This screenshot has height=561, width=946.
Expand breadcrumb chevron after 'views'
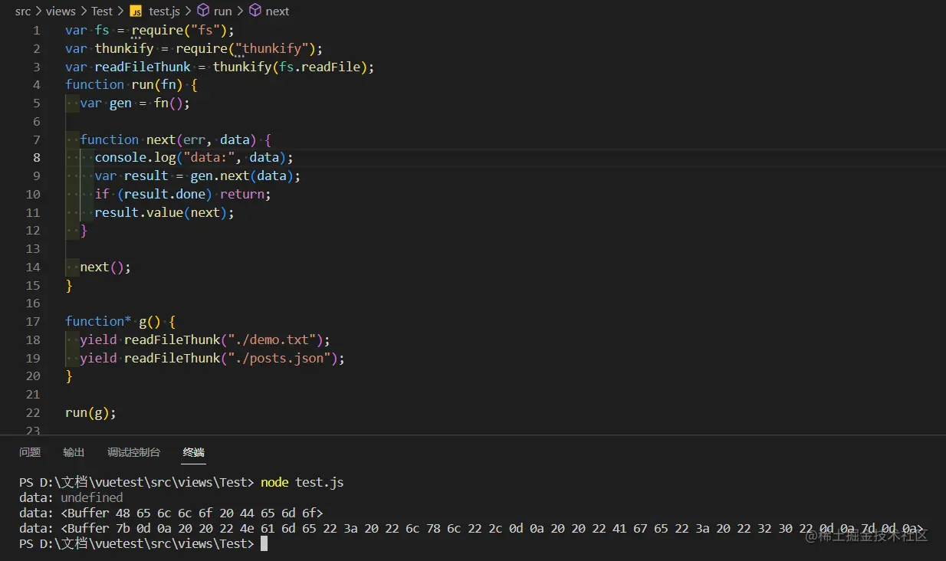83,11
